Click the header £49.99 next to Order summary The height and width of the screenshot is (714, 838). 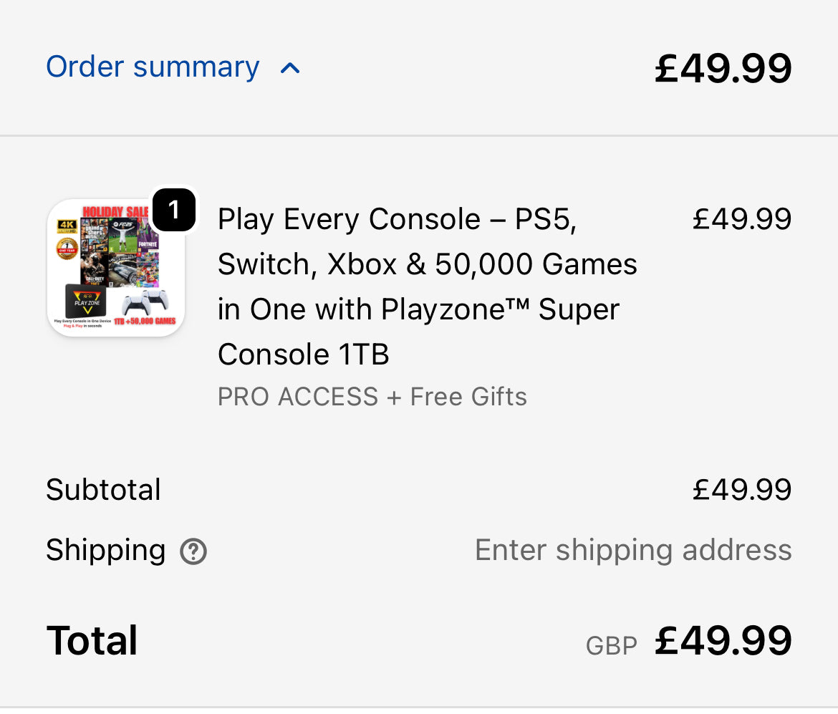point(723,69)
